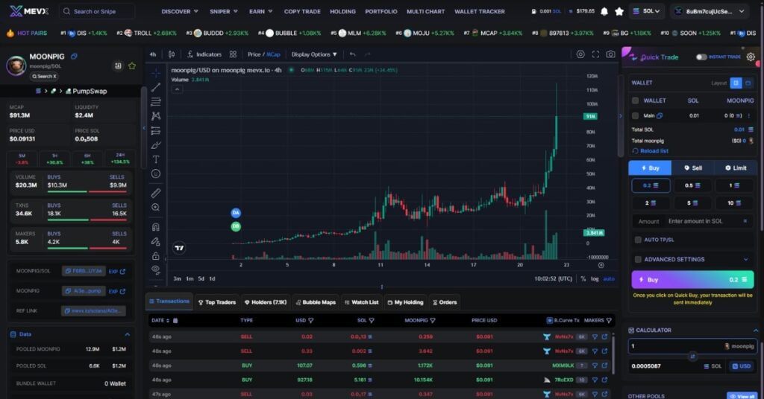Set chart range to 5d
This screenshot has height=399, width=764.
[201, 279]
